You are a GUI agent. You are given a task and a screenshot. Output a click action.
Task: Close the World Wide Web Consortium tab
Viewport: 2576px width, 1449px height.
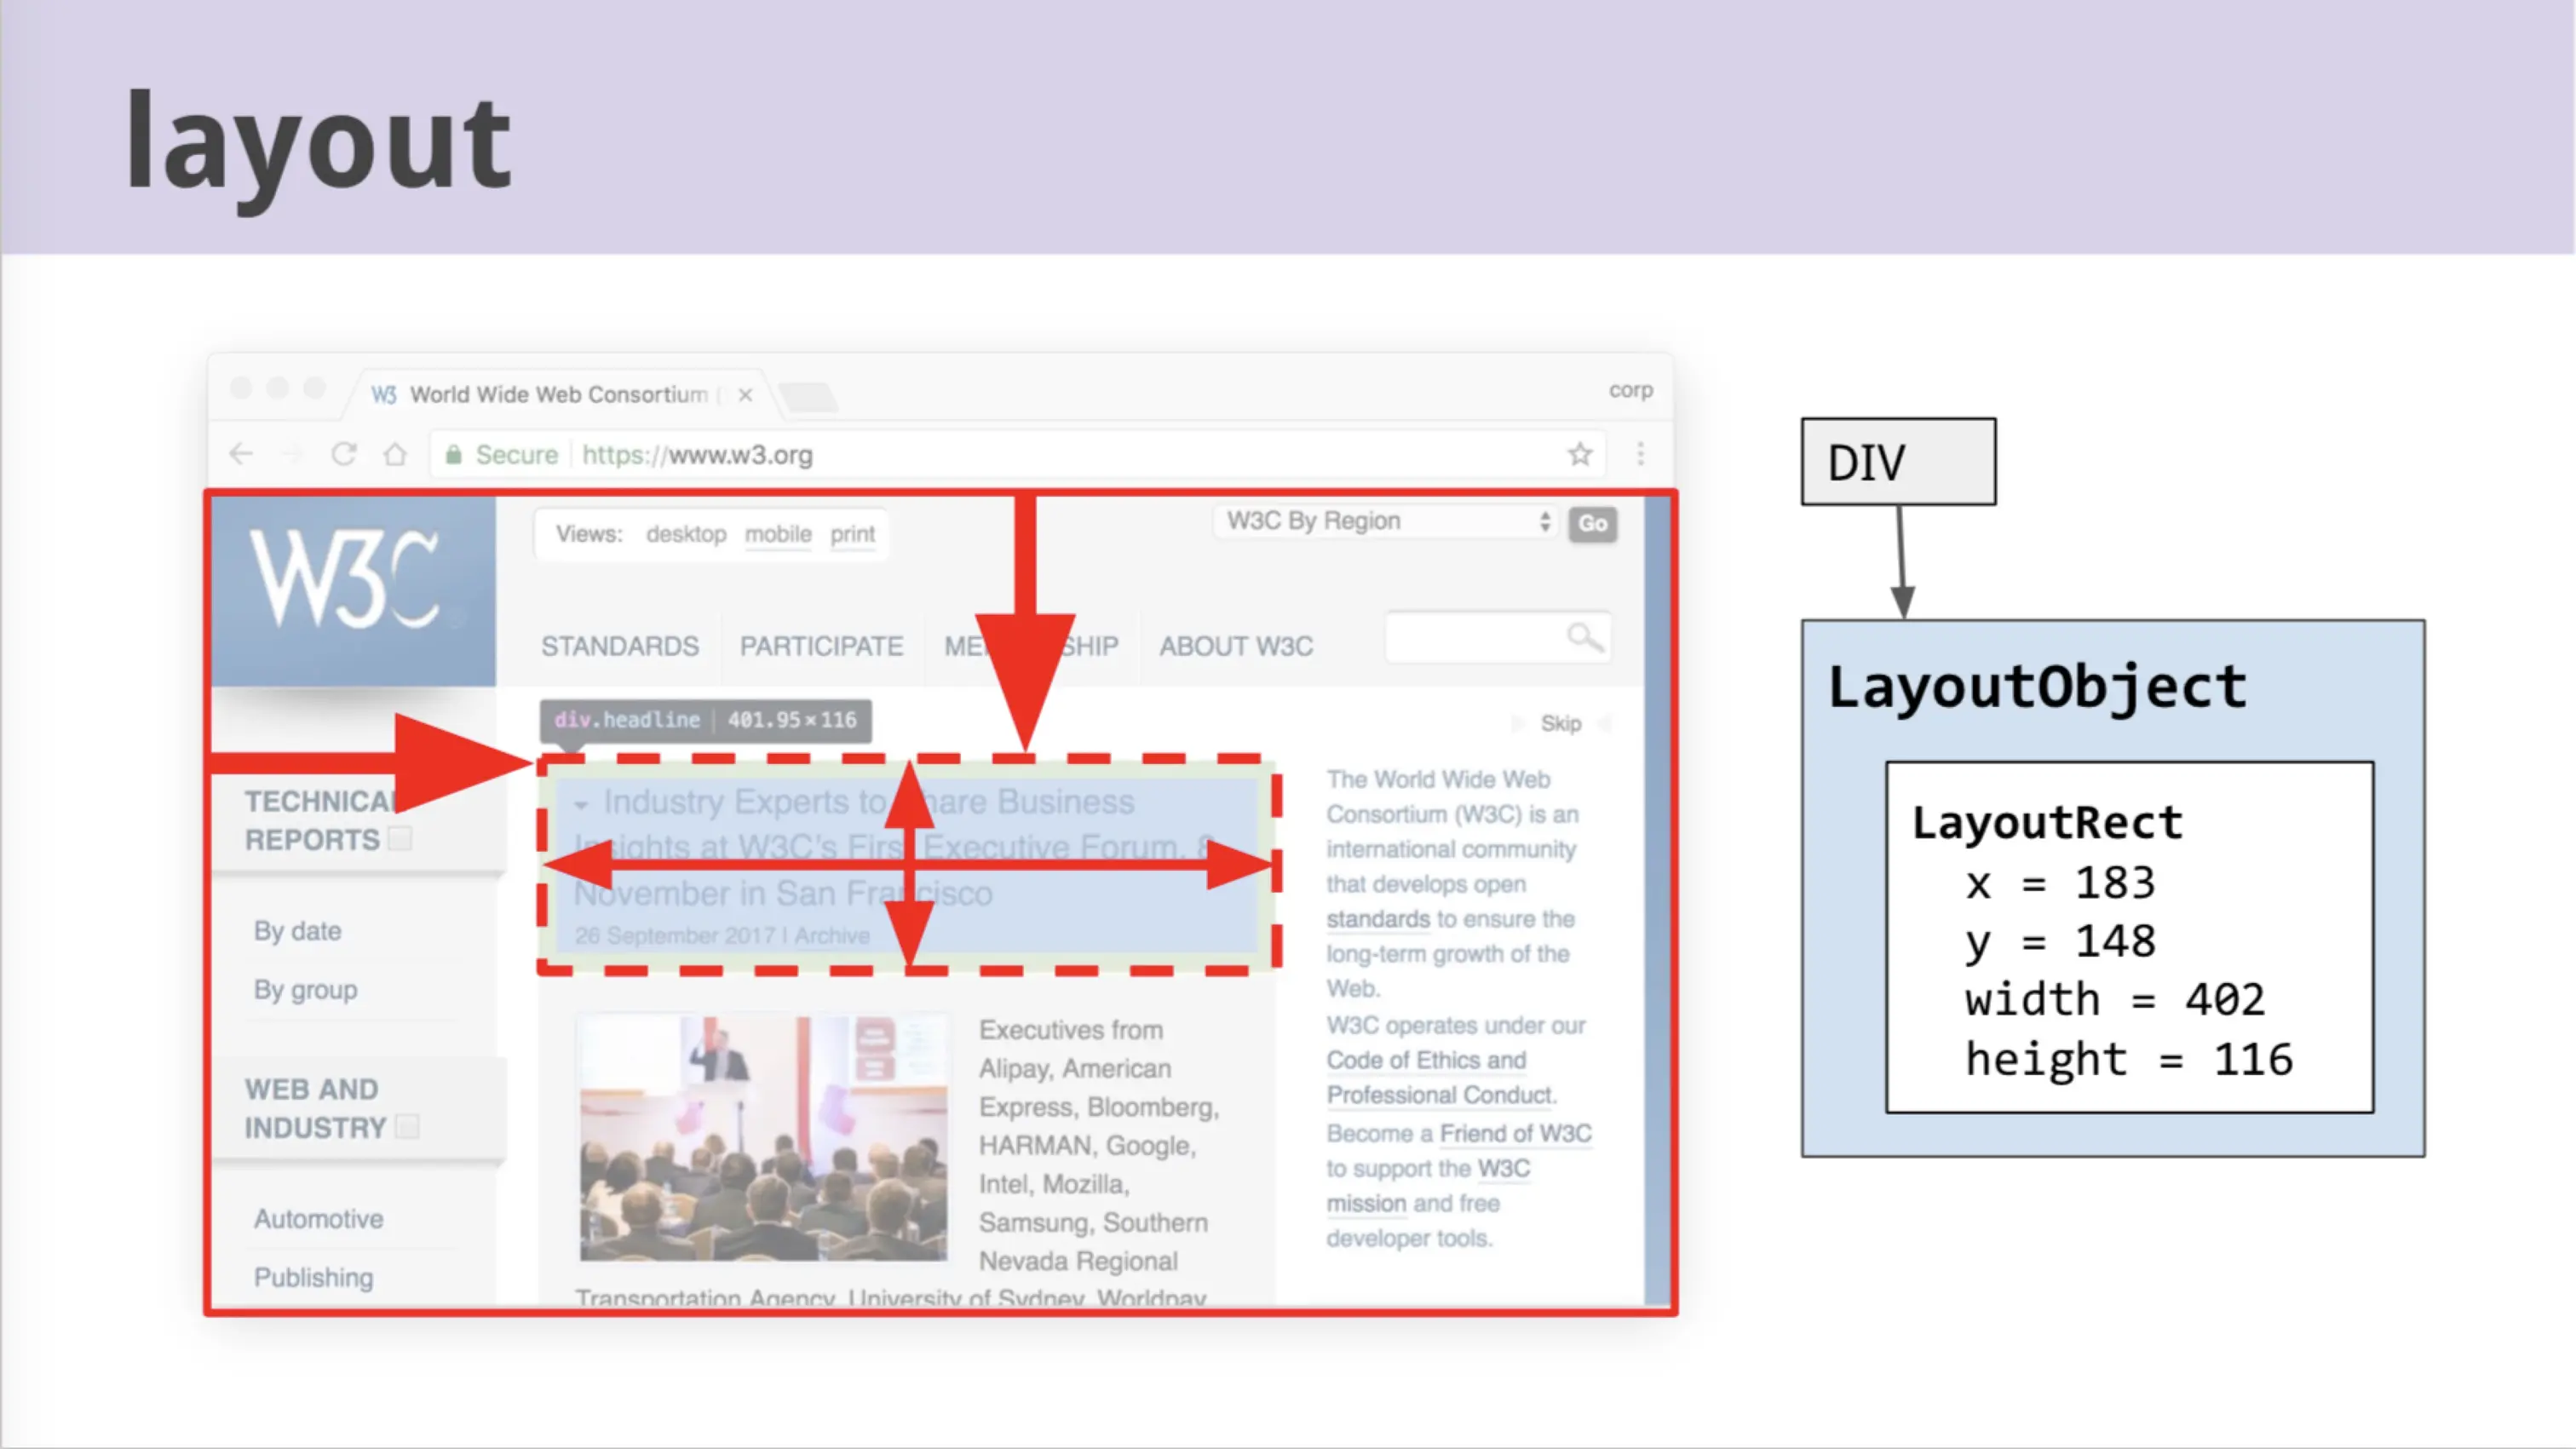tap(745, 395)
